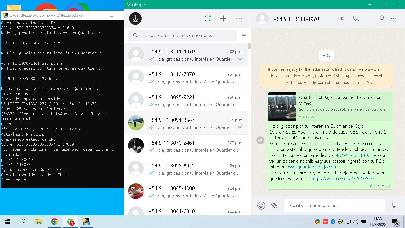Screen dimensions: 405x228
Task: Open chat with +54 9 11 3070-2461
Action: click(186, 146)
